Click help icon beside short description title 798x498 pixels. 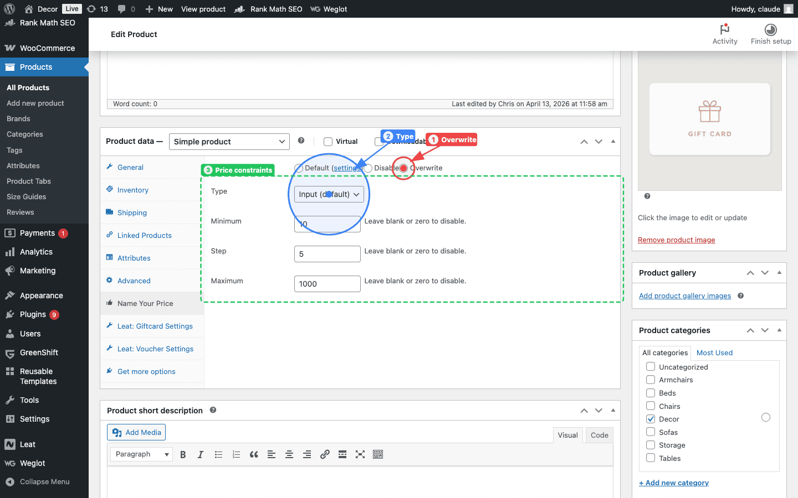[x=213, y=410]
